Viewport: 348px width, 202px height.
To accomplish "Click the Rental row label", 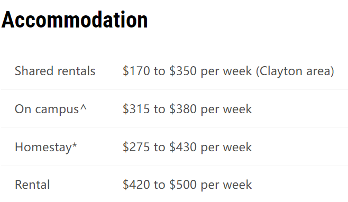I will click(x=32, y=185).
